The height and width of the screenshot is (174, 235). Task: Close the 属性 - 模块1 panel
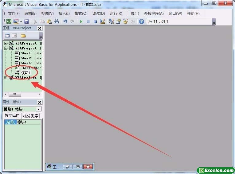click(40, 102)
